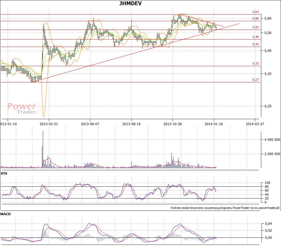Click the 0,52 level label

[255, 27]
